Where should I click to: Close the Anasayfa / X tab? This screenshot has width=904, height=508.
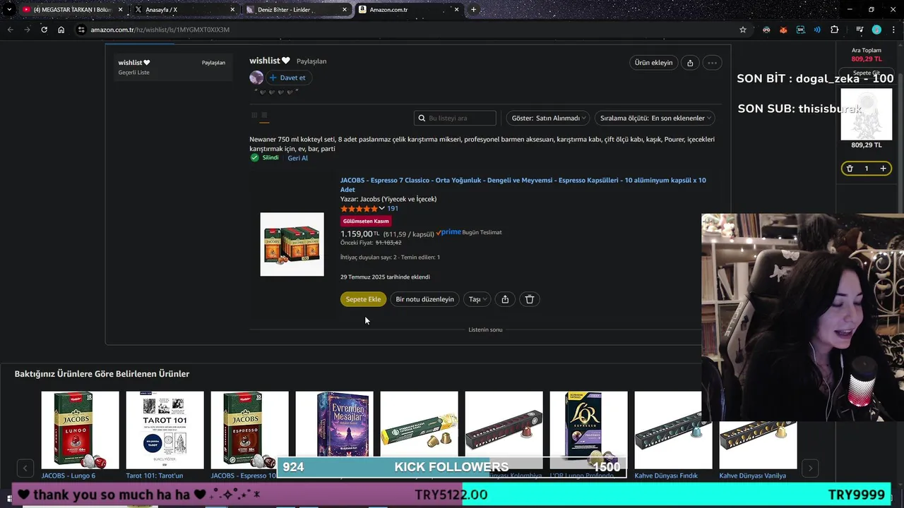coord(232,10)
